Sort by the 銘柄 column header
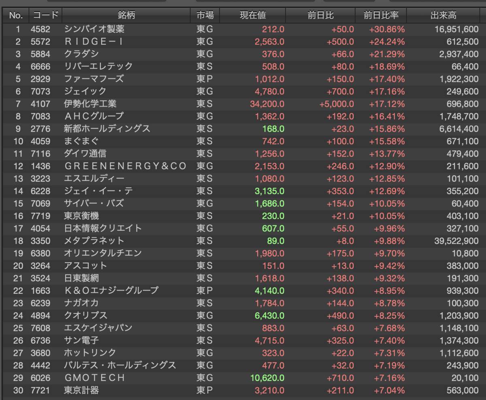Screen dimensions: 486x400 [126, 15]
